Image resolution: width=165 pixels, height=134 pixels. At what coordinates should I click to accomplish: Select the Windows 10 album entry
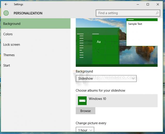(x=117, y=101)
